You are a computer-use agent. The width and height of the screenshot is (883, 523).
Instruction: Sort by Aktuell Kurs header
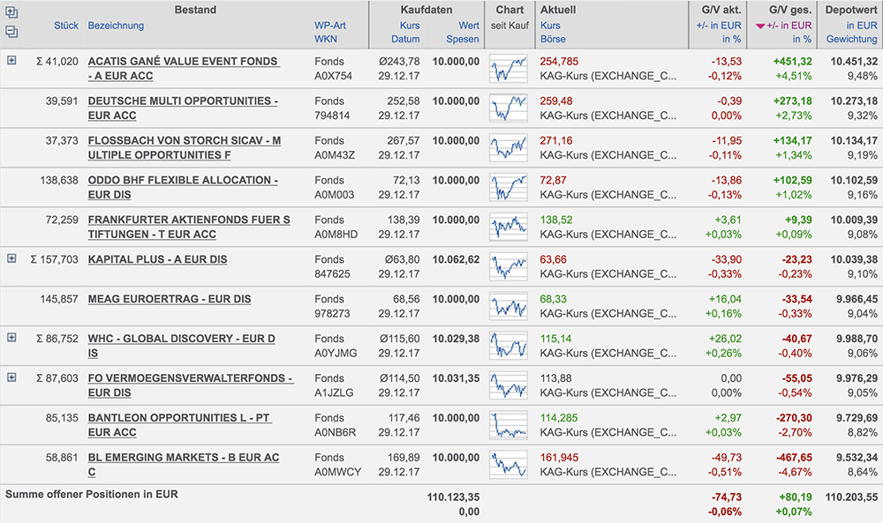pyautogui.click(x=550, y=26)
